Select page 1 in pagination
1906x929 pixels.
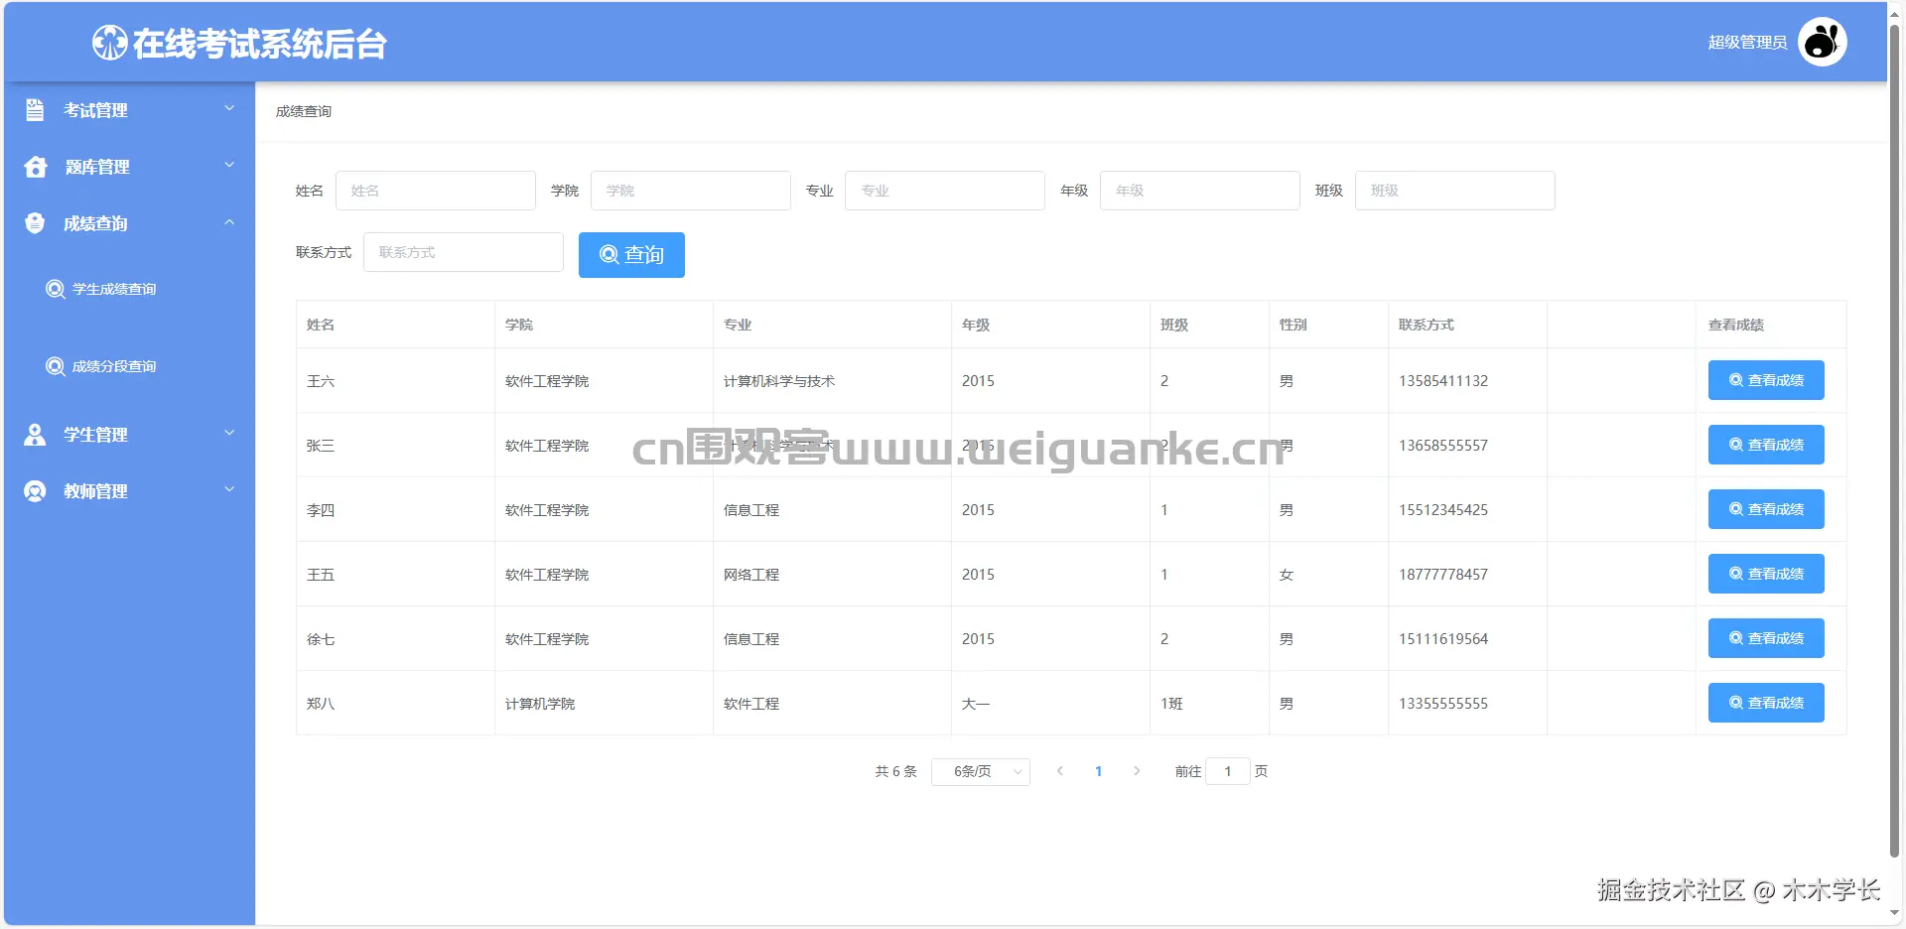point(1098,771)
